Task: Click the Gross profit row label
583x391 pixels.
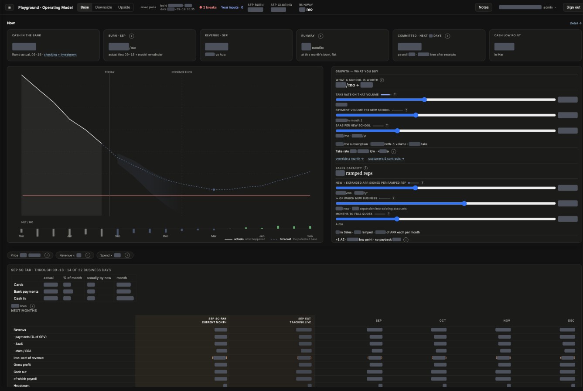Action: [22, 365]
